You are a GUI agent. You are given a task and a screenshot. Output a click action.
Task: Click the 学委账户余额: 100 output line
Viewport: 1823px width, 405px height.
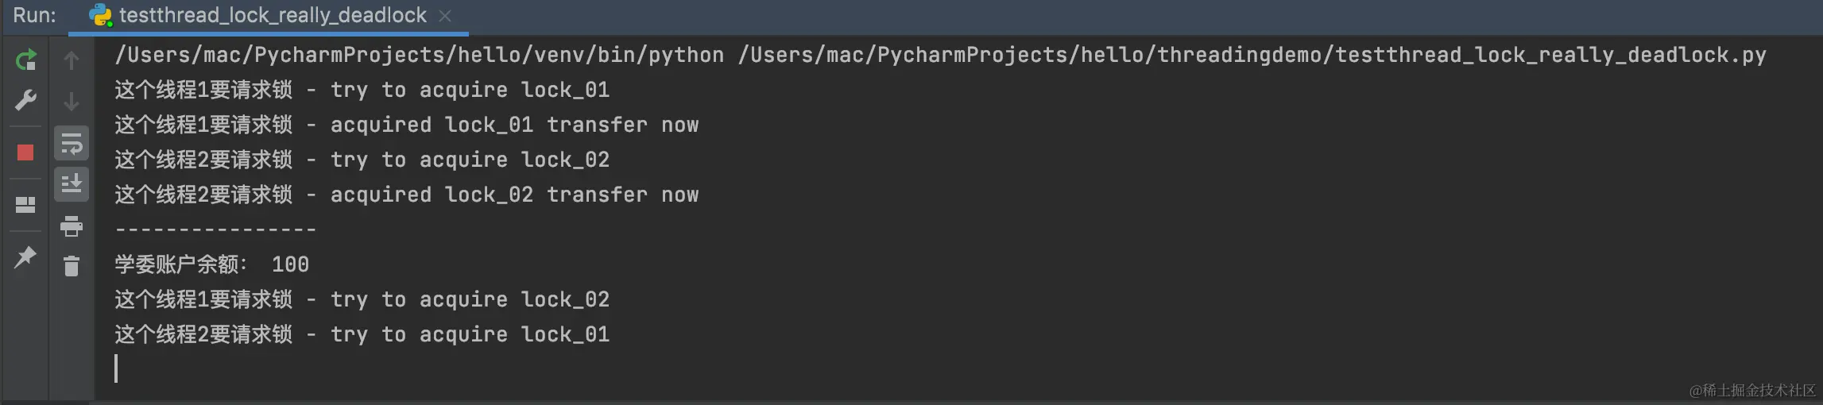(x=211, y=264)
